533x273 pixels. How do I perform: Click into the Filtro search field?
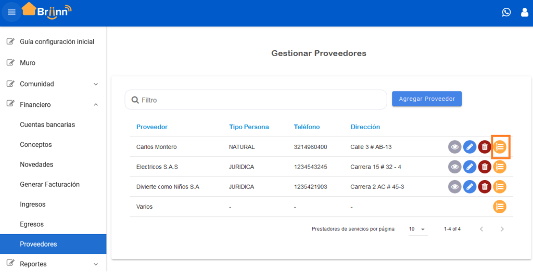pos(256,100)
